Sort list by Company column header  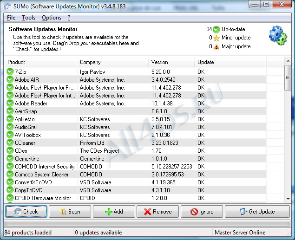(113, 62)
